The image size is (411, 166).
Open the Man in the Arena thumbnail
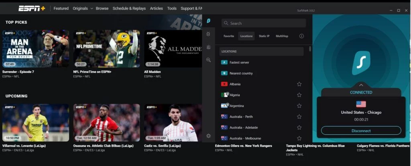pyautogui.click(x=36, y=49)
